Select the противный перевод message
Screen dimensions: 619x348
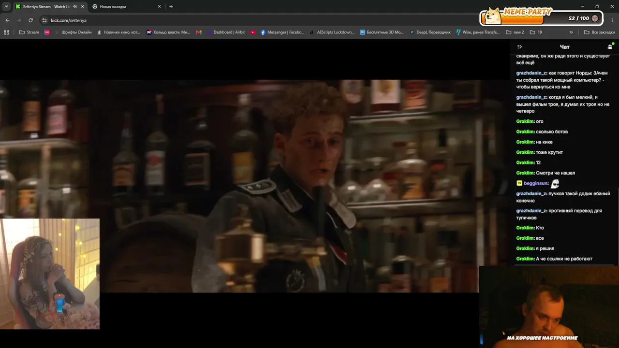click(x=560, y=214)
